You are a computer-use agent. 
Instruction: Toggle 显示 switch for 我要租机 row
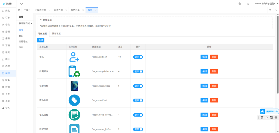coord(138,86)
